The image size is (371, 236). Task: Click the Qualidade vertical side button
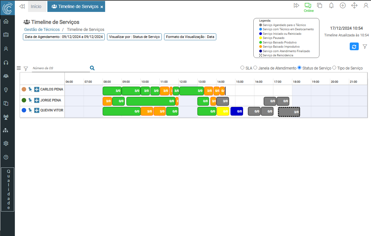click(8, 189)
